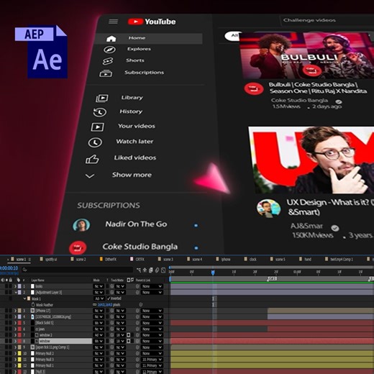The height and width of the screenshot is (374, 374).
Task: Click the Liked videos thumbs-up icon
Action: 92,159
